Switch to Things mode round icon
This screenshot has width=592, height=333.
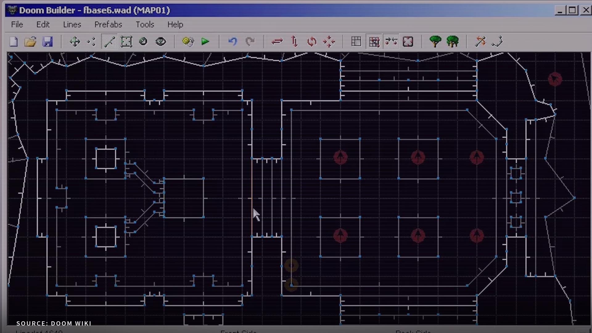pyautogui.click(x=143, y=42)
